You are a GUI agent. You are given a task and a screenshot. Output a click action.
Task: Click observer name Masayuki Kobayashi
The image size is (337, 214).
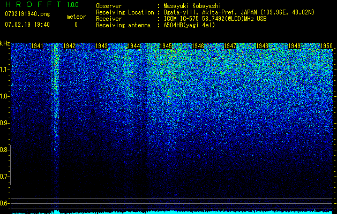pyautogui.click(x=192, y=6)
